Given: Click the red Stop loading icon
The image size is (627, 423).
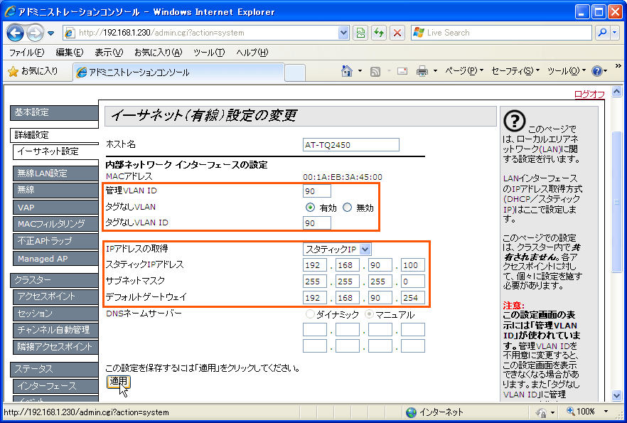Looking at the screenshot, I should pyautogui.click(x=397, y=33).
